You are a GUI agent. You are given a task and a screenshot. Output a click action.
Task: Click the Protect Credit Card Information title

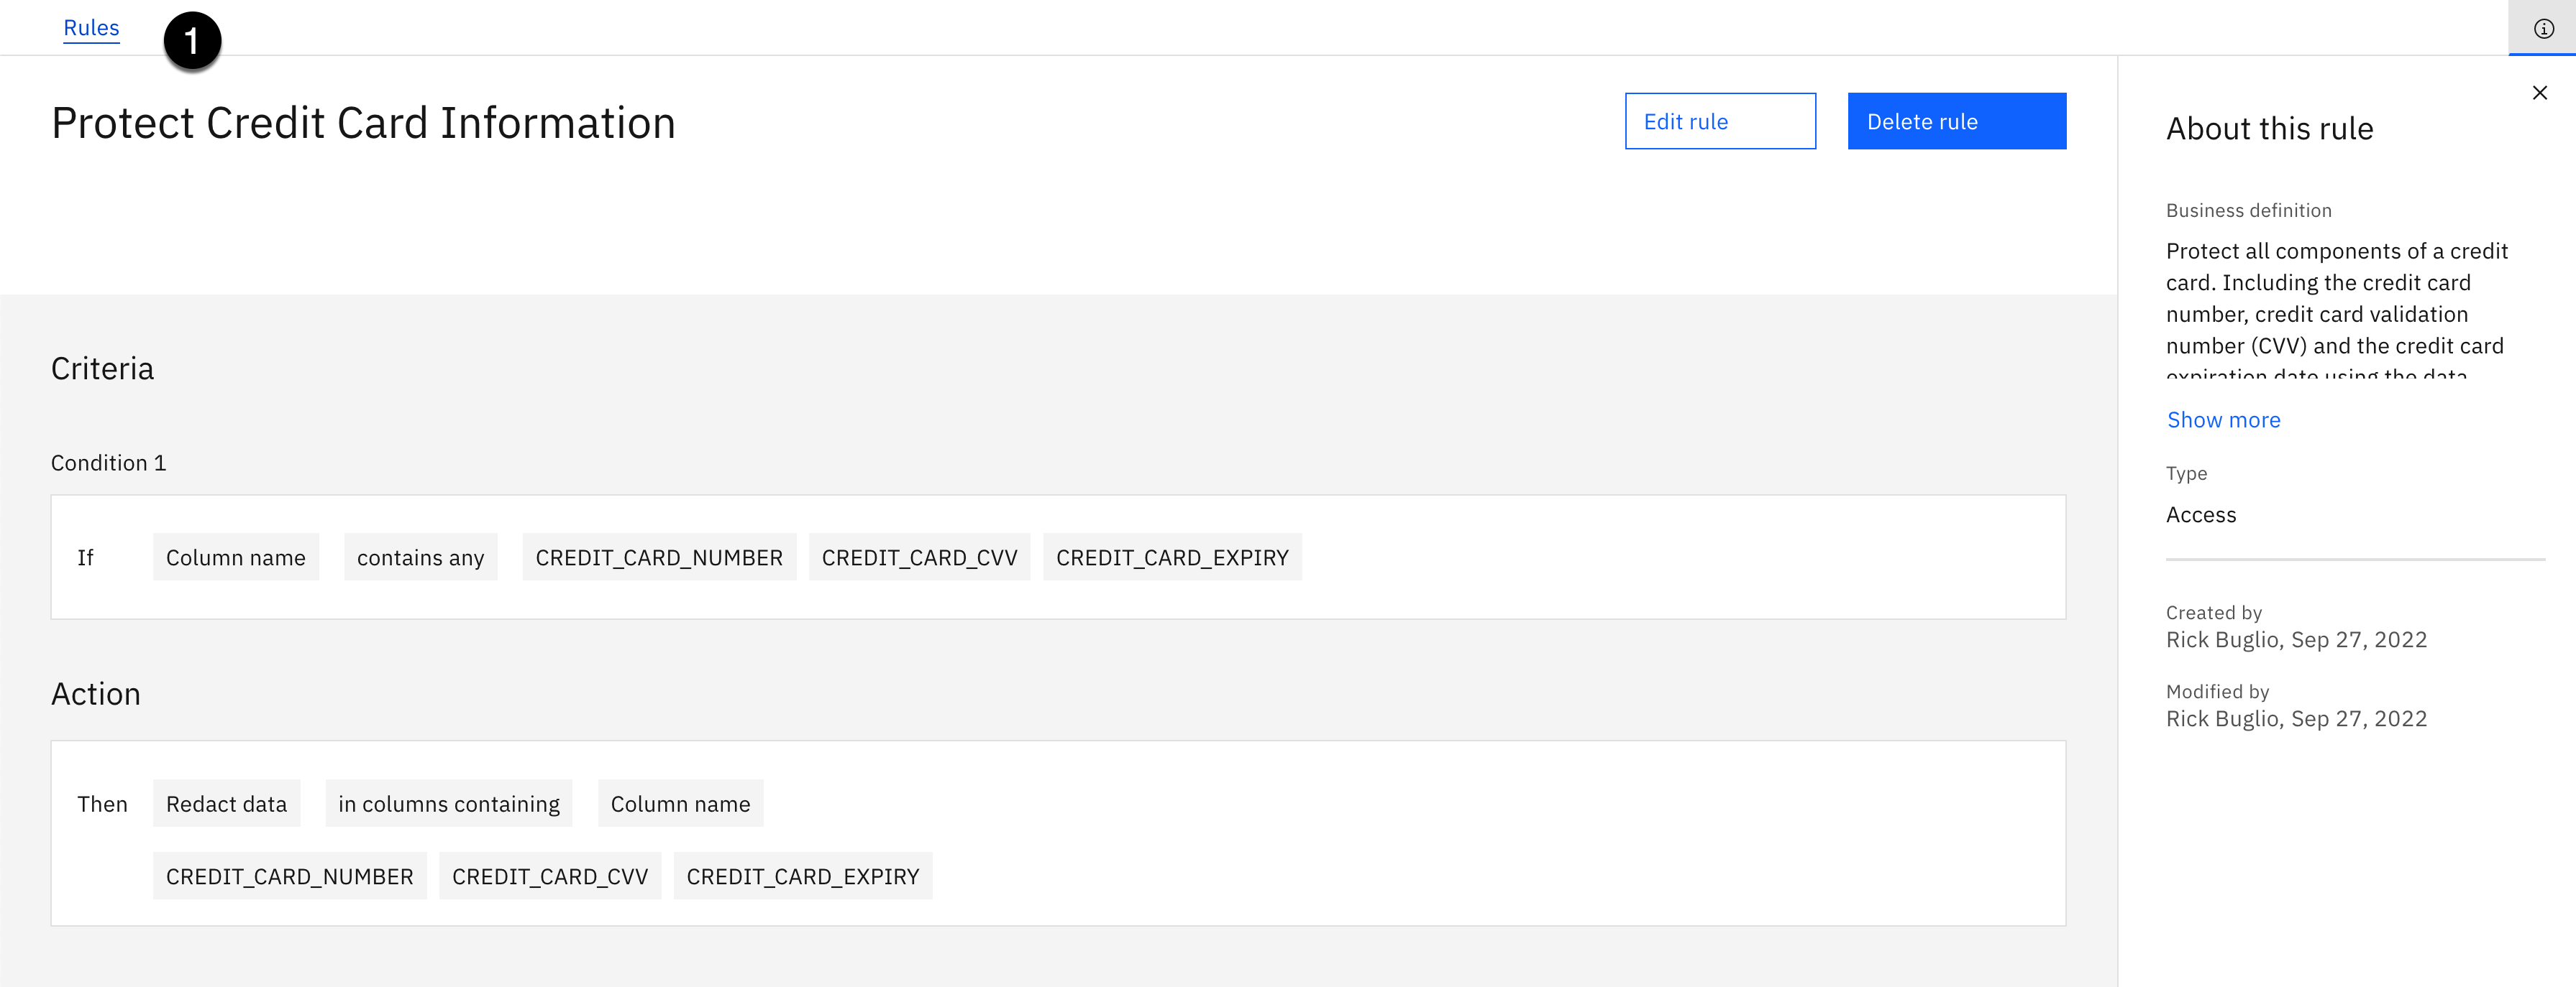(x=363, y=124)
